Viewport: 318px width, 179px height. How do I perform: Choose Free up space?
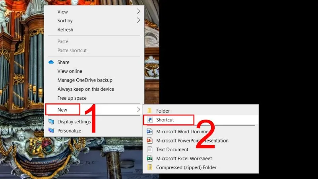tap(94, 98)
